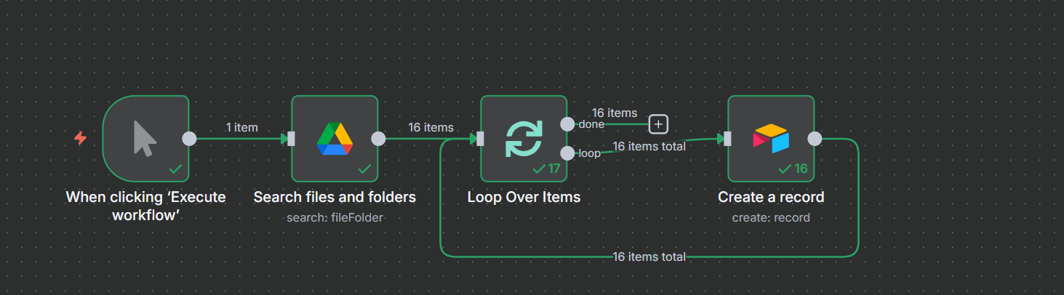The image size is (1064, 295).
Task: Click the Airtable node input connector
Action: 727,139
